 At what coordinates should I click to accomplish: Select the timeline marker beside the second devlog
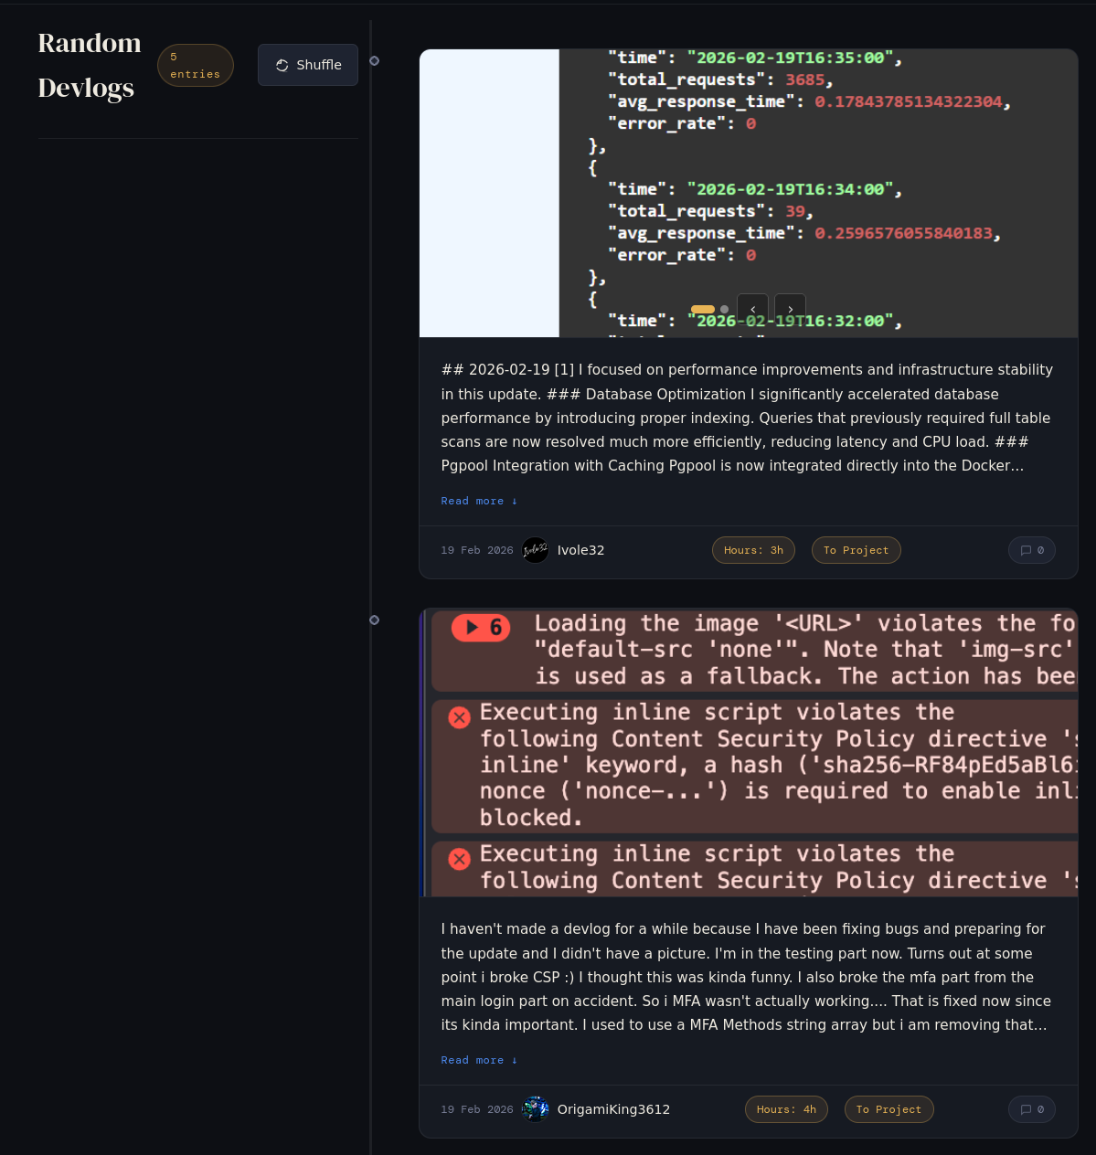point(374,620)
